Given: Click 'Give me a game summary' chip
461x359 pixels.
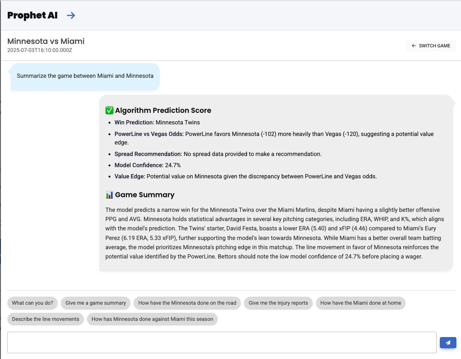Looking at the screenshot, I should pyautogui.click(x=95, y=303).
